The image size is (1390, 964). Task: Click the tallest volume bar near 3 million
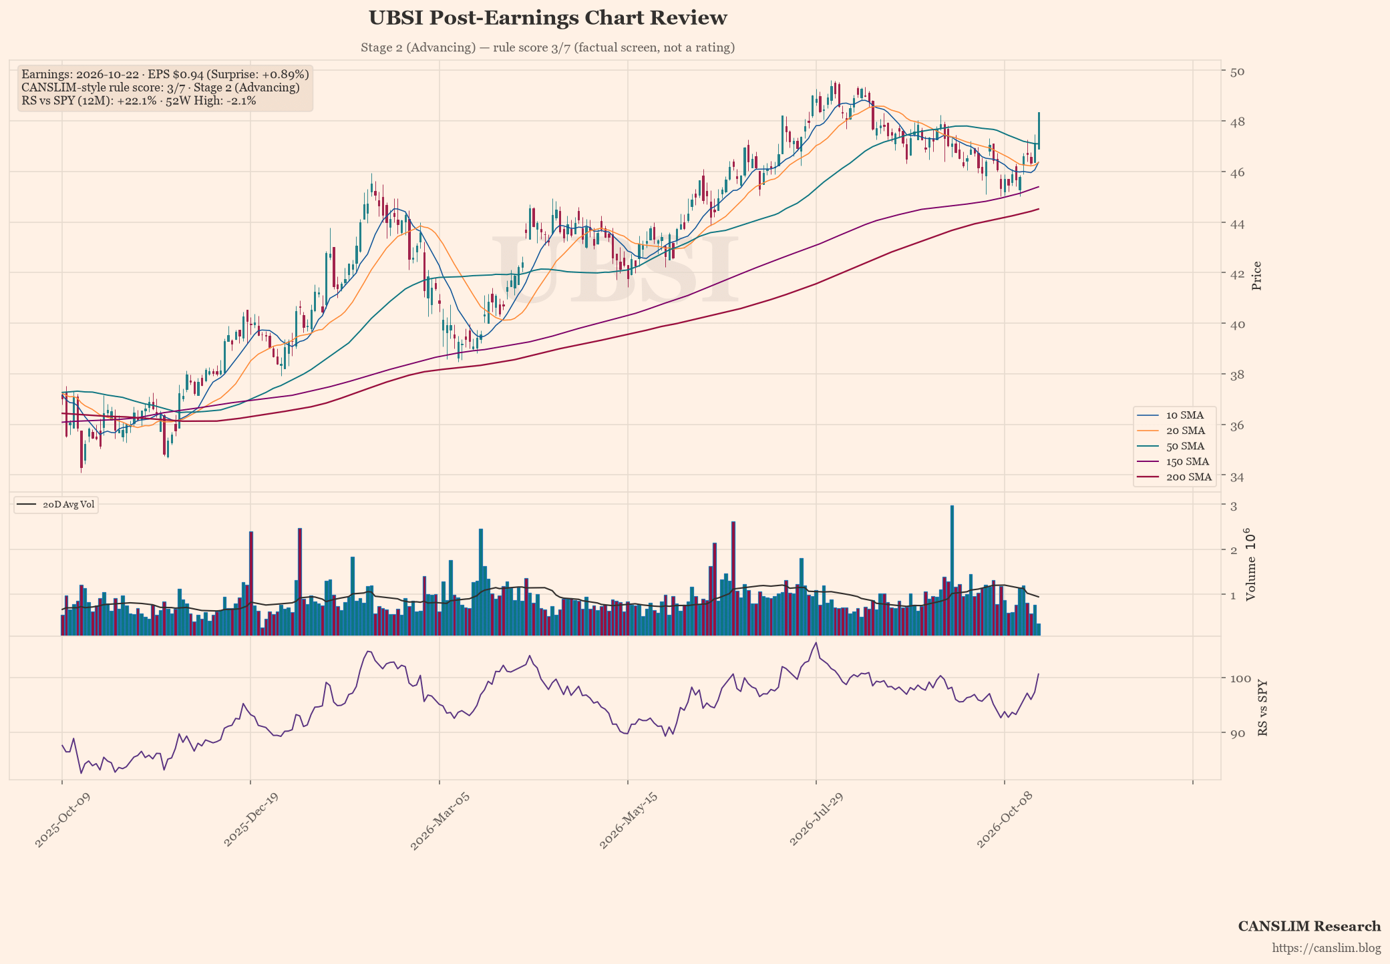(x=952, y=571)
